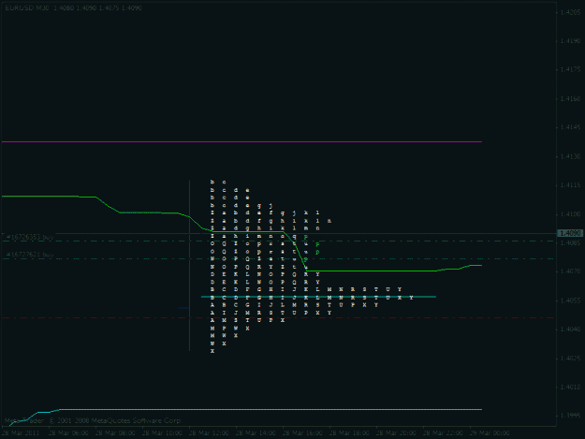This screenshot has height=439, width=585.
Task: Click the 28 Mar 16:00 time label
Action: point(302,433)
